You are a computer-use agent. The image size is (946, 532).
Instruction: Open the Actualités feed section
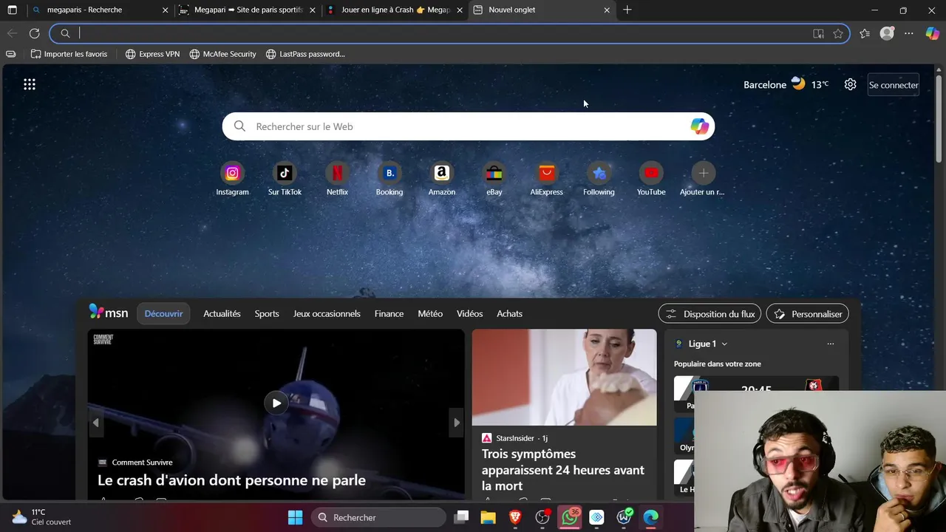pyautogui.click(x=222, y=313)
